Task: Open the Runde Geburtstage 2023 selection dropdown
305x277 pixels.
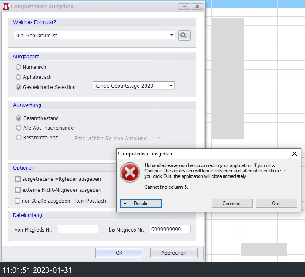Action: (x=171, y=86)
